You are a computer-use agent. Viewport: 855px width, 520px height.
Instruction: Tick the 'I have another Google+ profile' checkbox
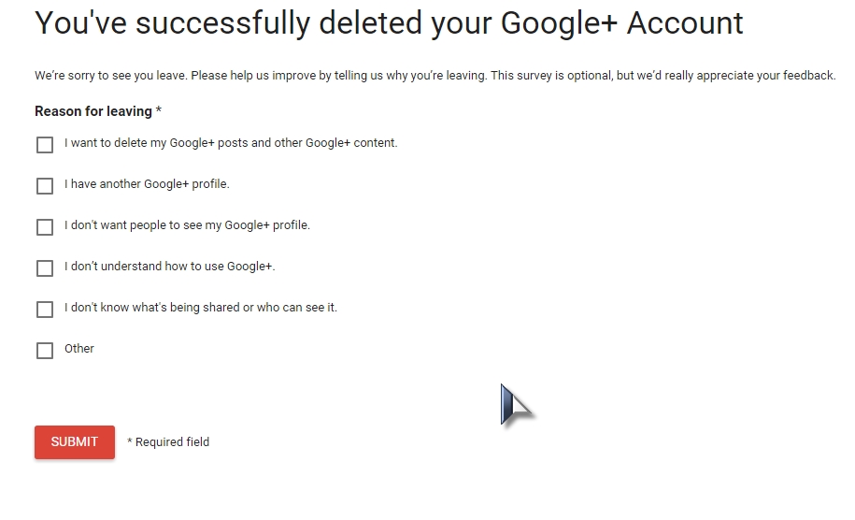click(x=45, y=185)
